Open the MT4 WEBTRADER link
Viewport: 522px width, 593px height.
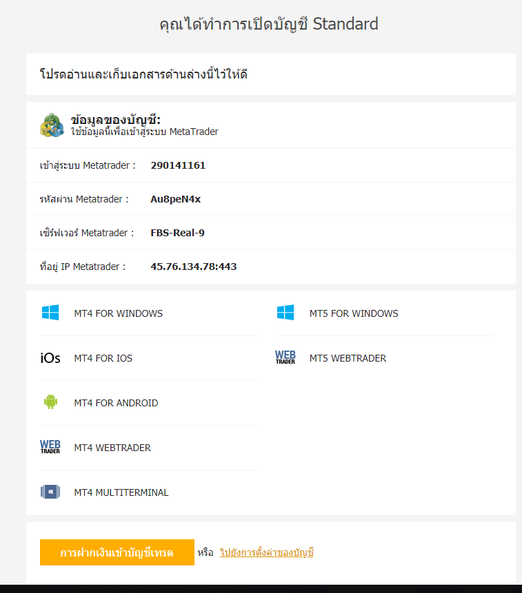pyautogui.click(x=112, y=448)
